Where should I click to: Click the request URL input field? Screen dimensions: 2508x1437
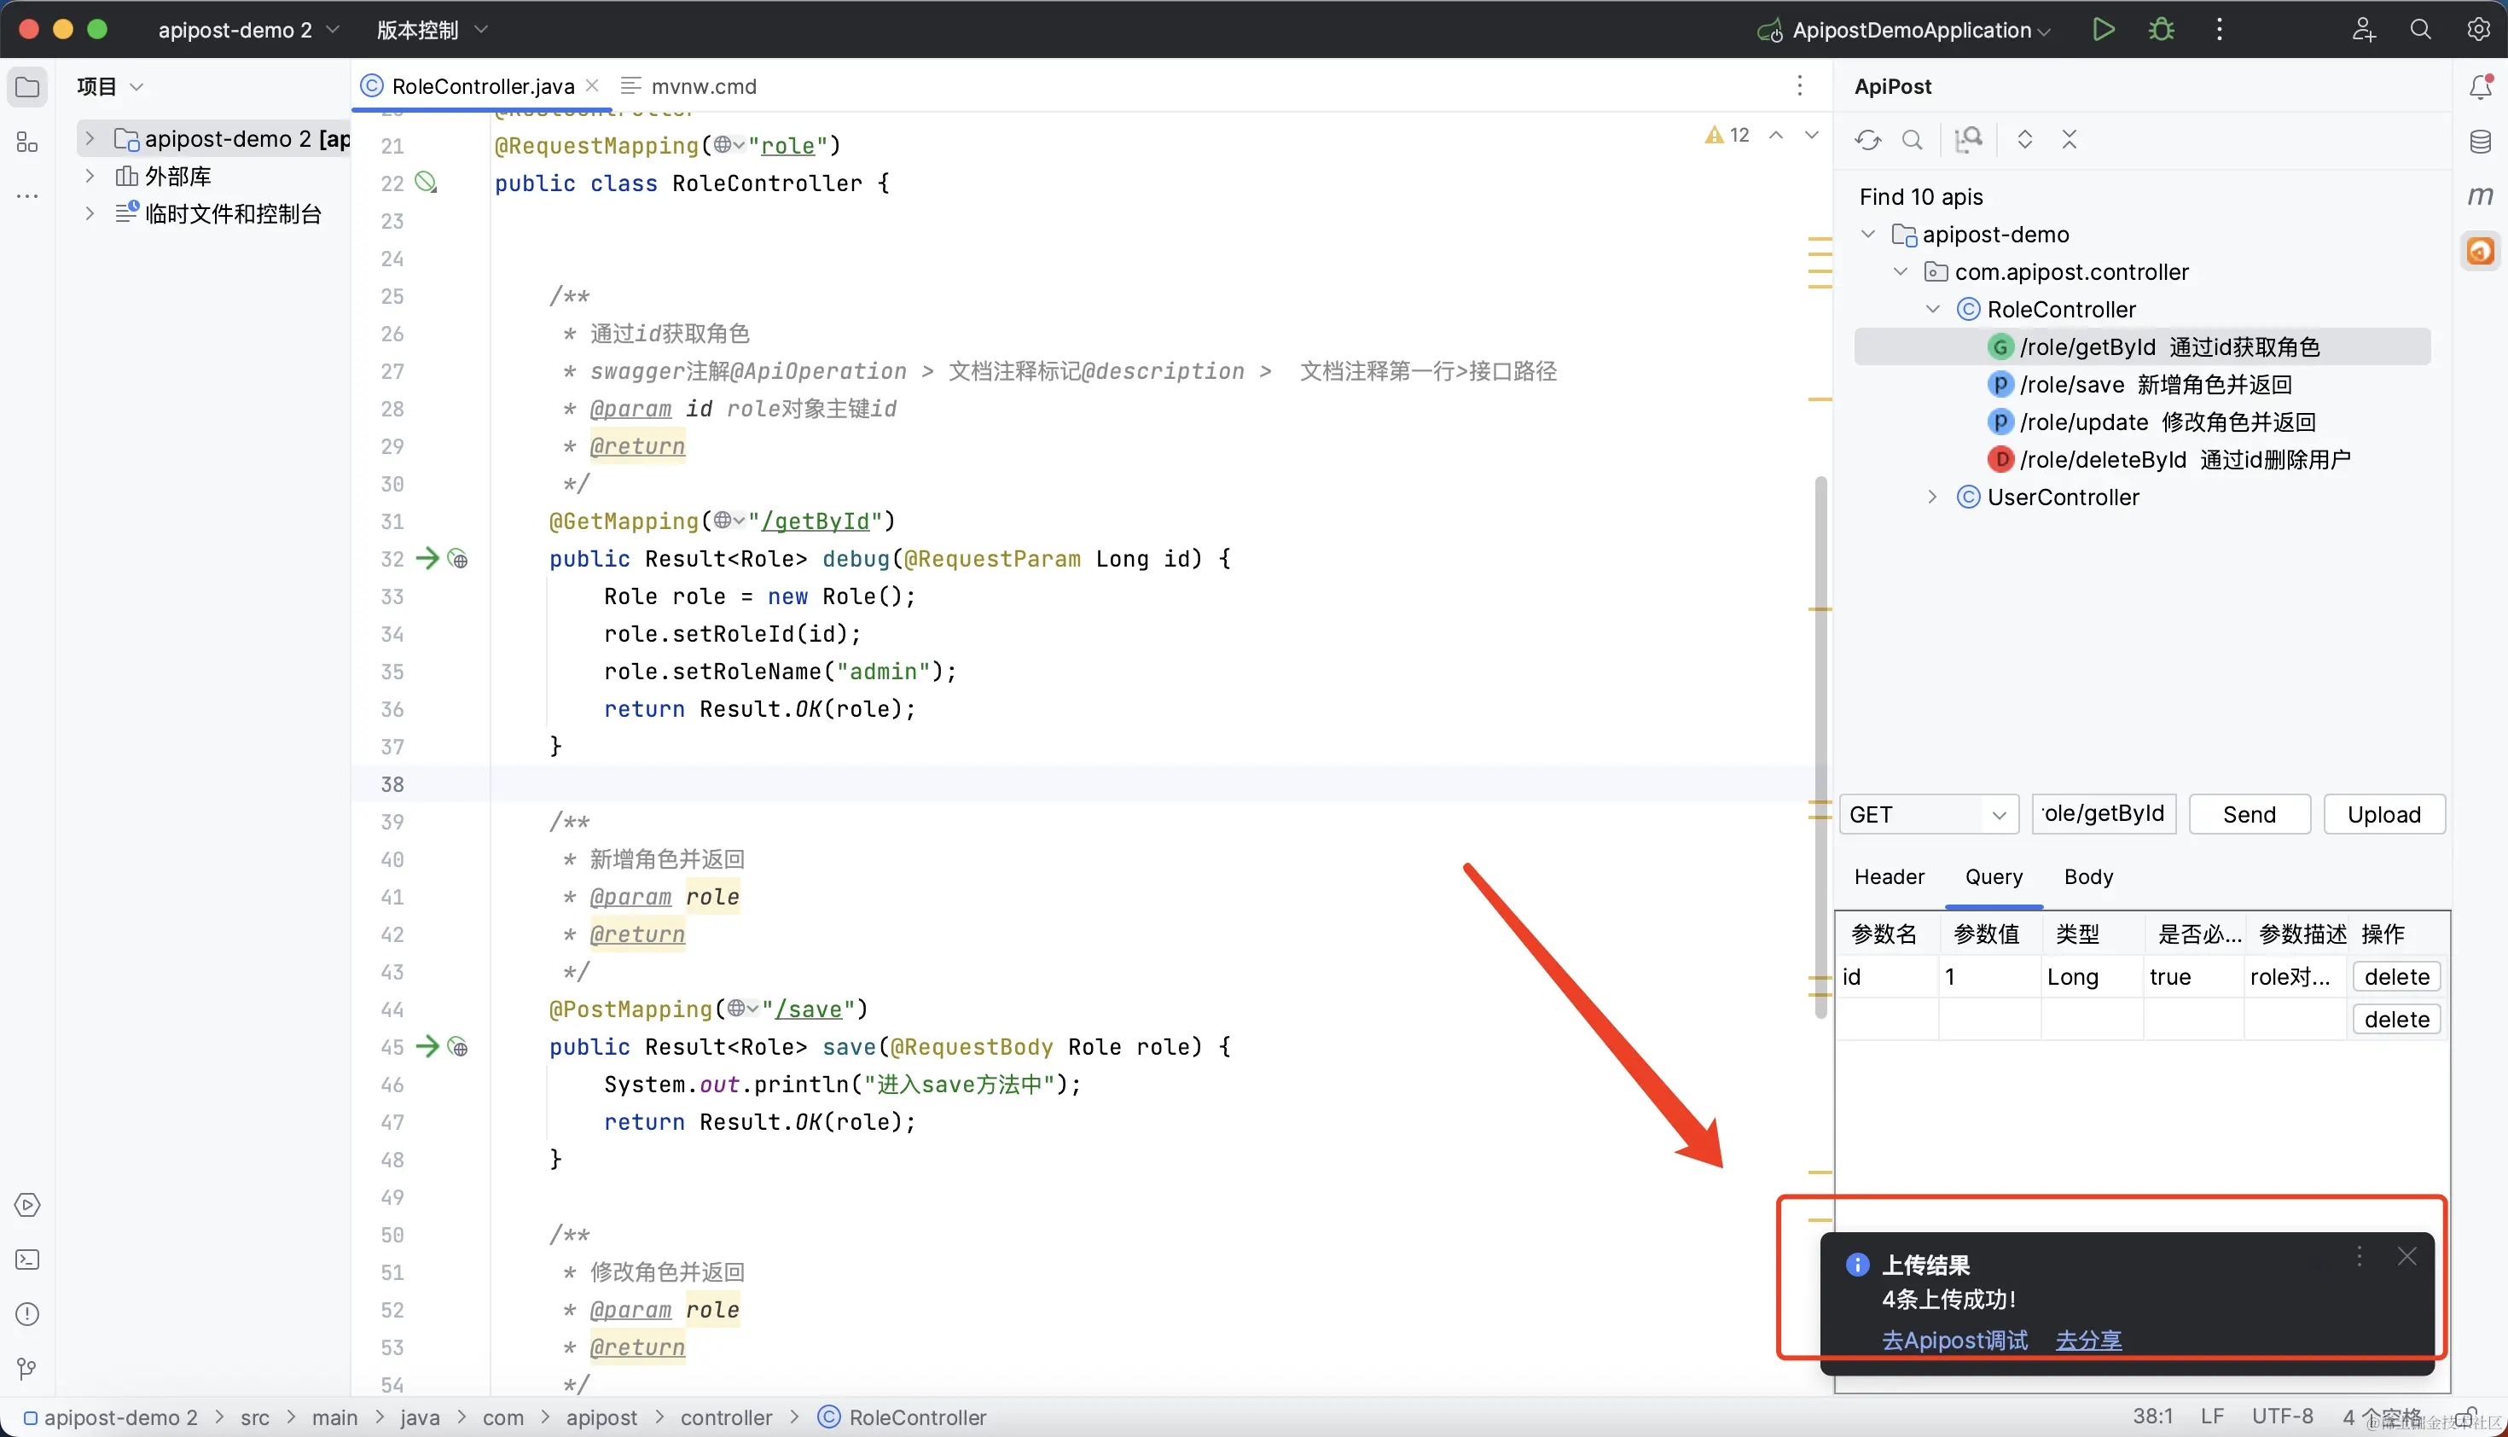tap(2103, 814)
